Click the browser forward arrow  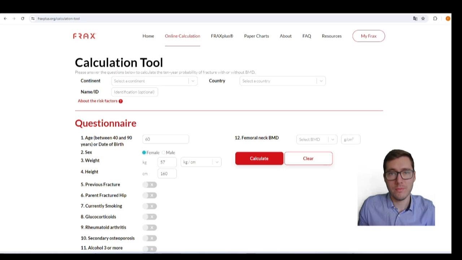tap(14, 18)
